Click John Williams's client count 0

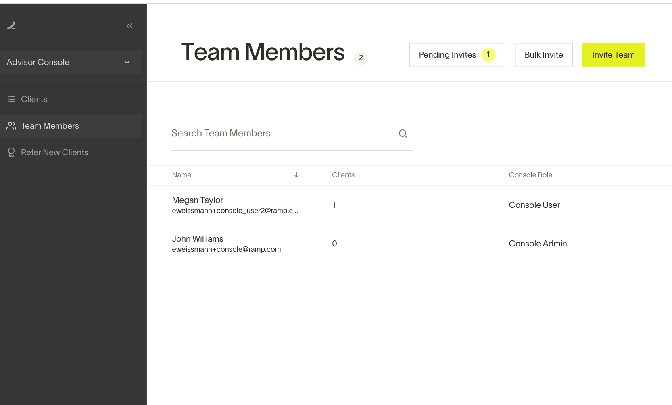click(334, 244)
